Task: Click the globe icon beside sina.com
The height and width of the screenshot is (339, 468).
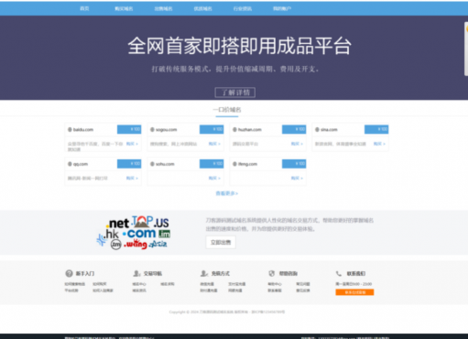Action: click(x=317, y=129)
